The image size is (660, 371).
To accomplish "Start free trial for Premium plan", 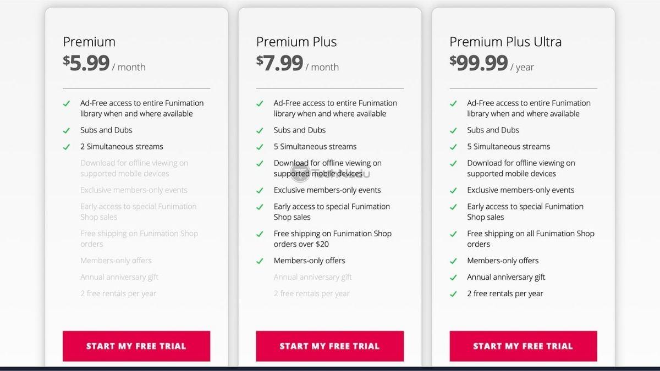I will coord(136,346).
